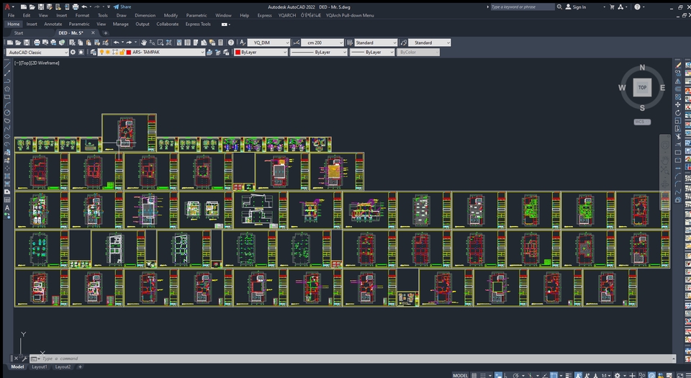Select the Multiline Text A tool
Image resolution: width=691 pixels, height=378 pixels.
(x=7, y=207)
